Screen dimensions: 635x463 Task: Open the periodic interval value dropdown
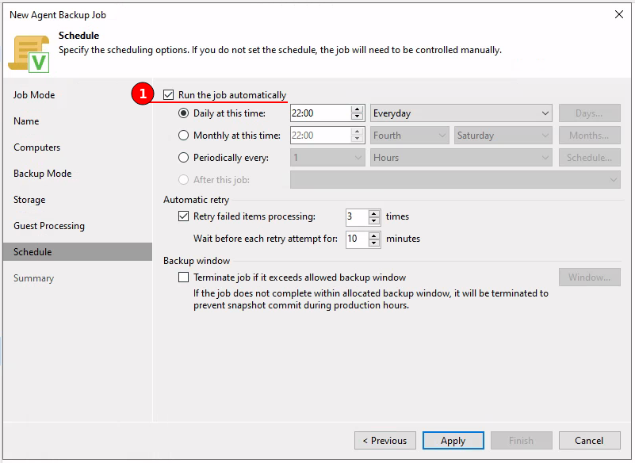coord(327,158)
